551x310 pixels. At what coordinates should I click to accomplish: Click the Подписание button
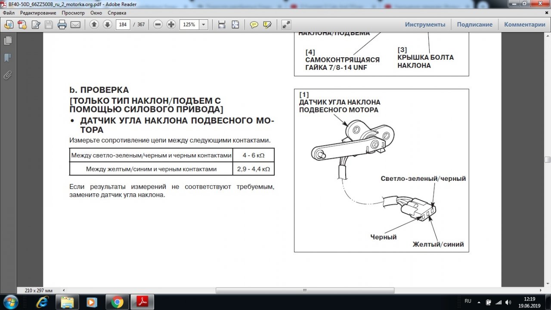474,25
